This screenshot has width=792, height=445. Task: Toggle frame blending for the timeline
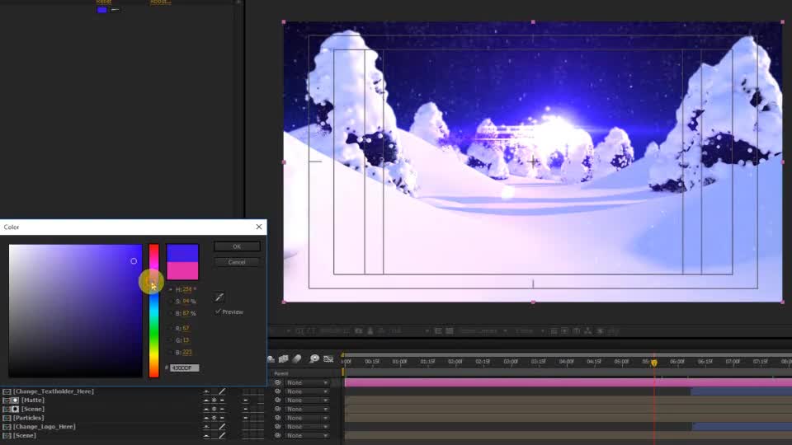click(283, 358)
